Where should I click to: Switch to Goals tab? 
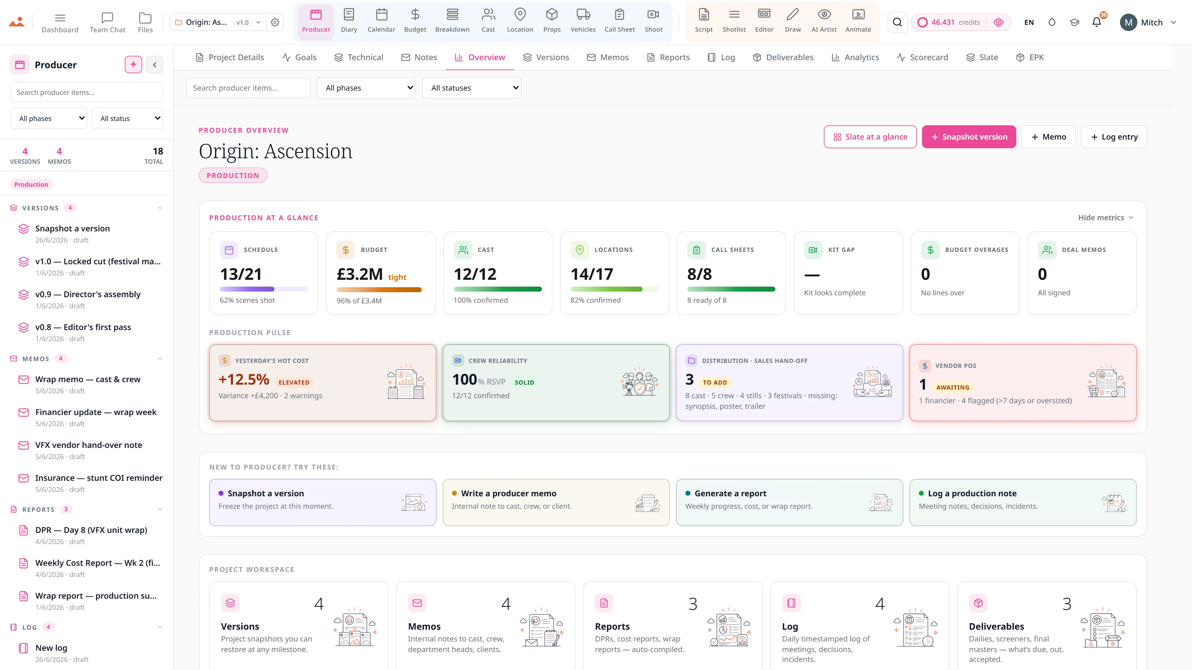click(299, 57)
